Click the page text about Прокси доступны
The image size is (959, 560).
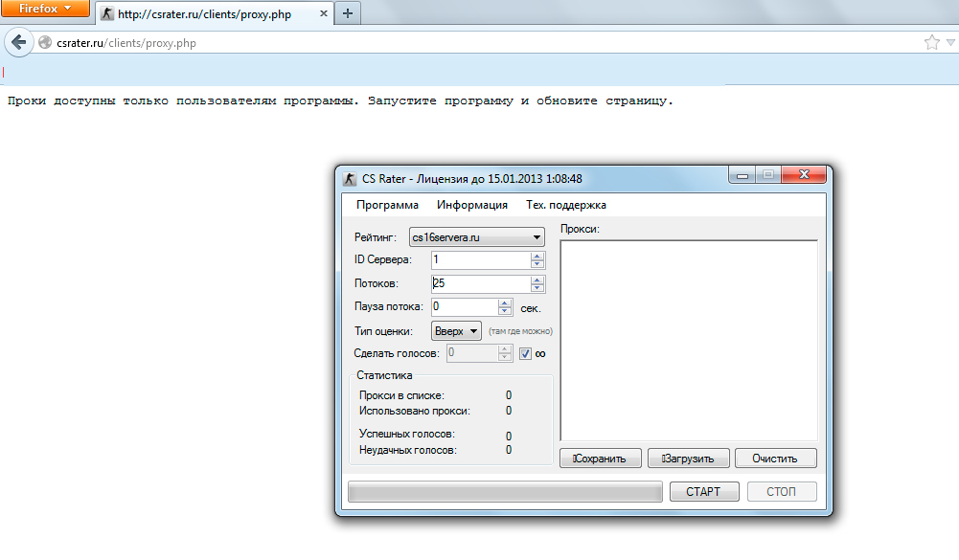(340, 101)
